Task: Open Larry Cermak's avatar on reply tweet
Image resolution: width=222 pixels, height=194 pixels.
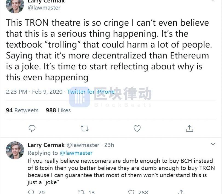Action: click(x=15, y=150)
